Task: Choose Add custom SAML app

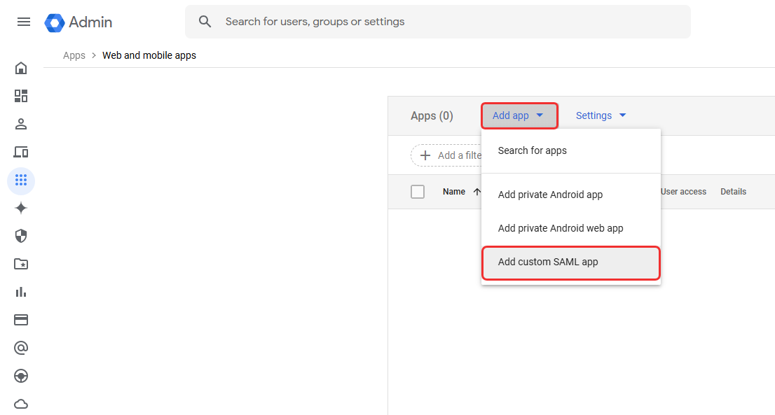Action: 547,262
